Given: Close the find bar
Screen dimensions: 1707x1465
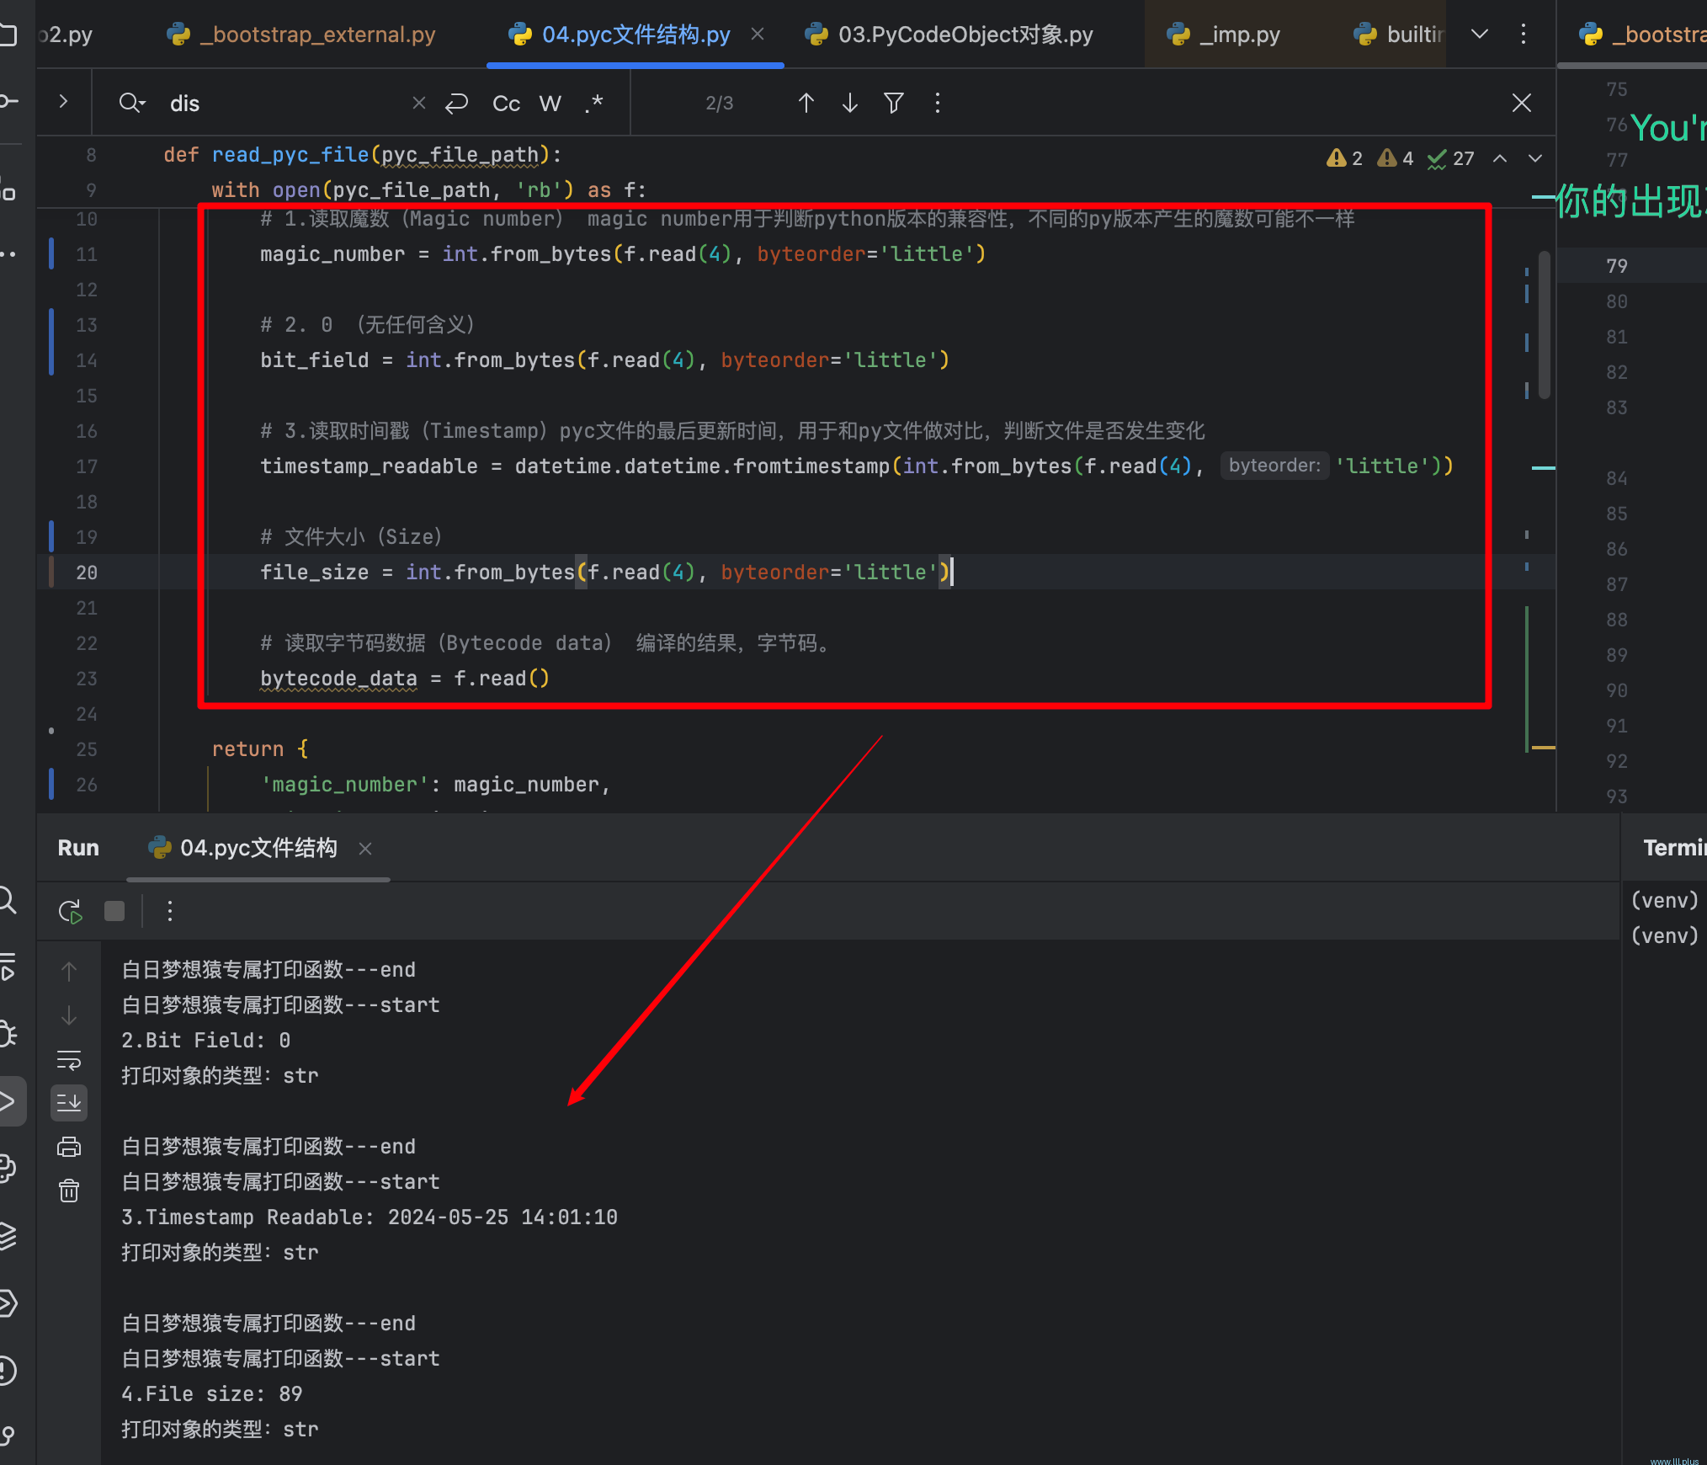Looking at the screenshot, I should 1521,103.
